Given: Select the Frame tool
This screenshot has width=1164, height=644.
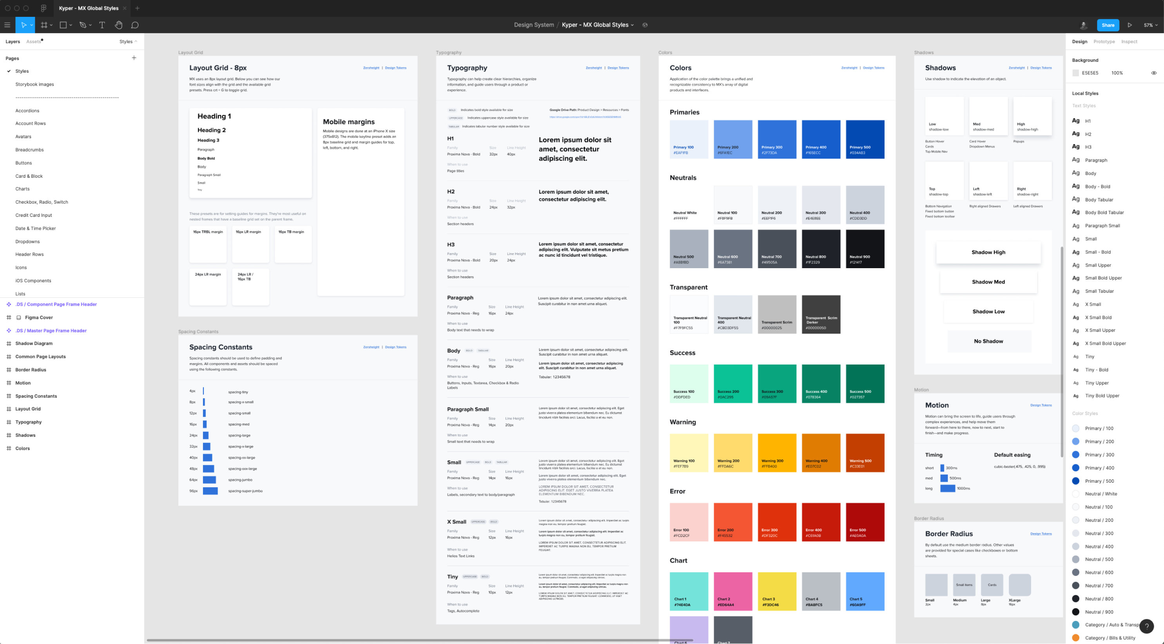Looking at the screenshot, I should coord(44,25).
